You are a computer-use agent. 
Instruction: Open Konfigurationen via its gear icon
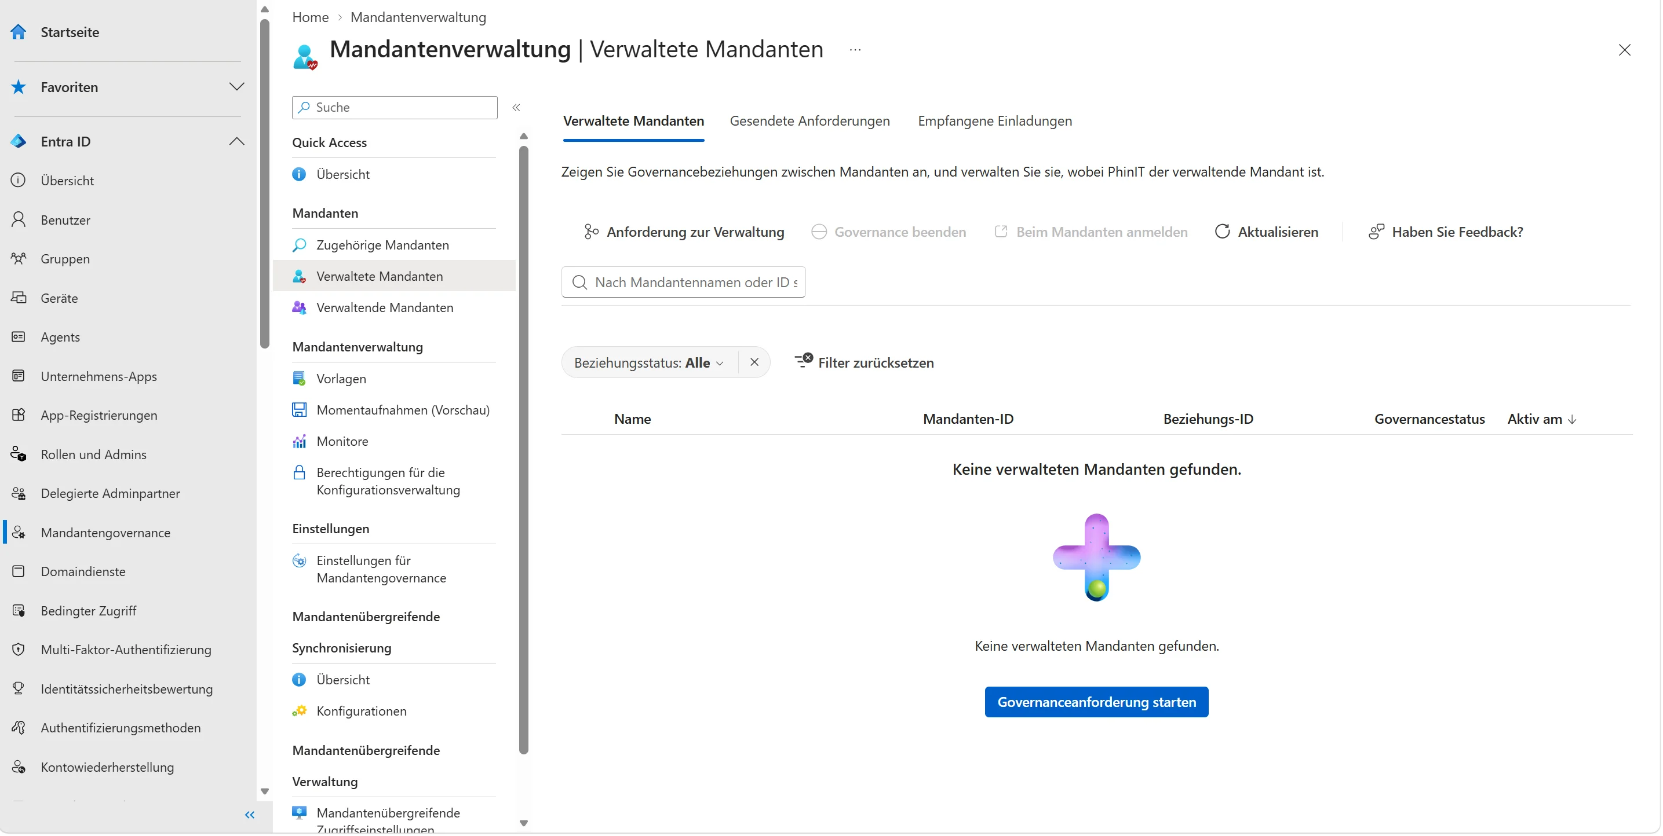[x=299, y=711]
